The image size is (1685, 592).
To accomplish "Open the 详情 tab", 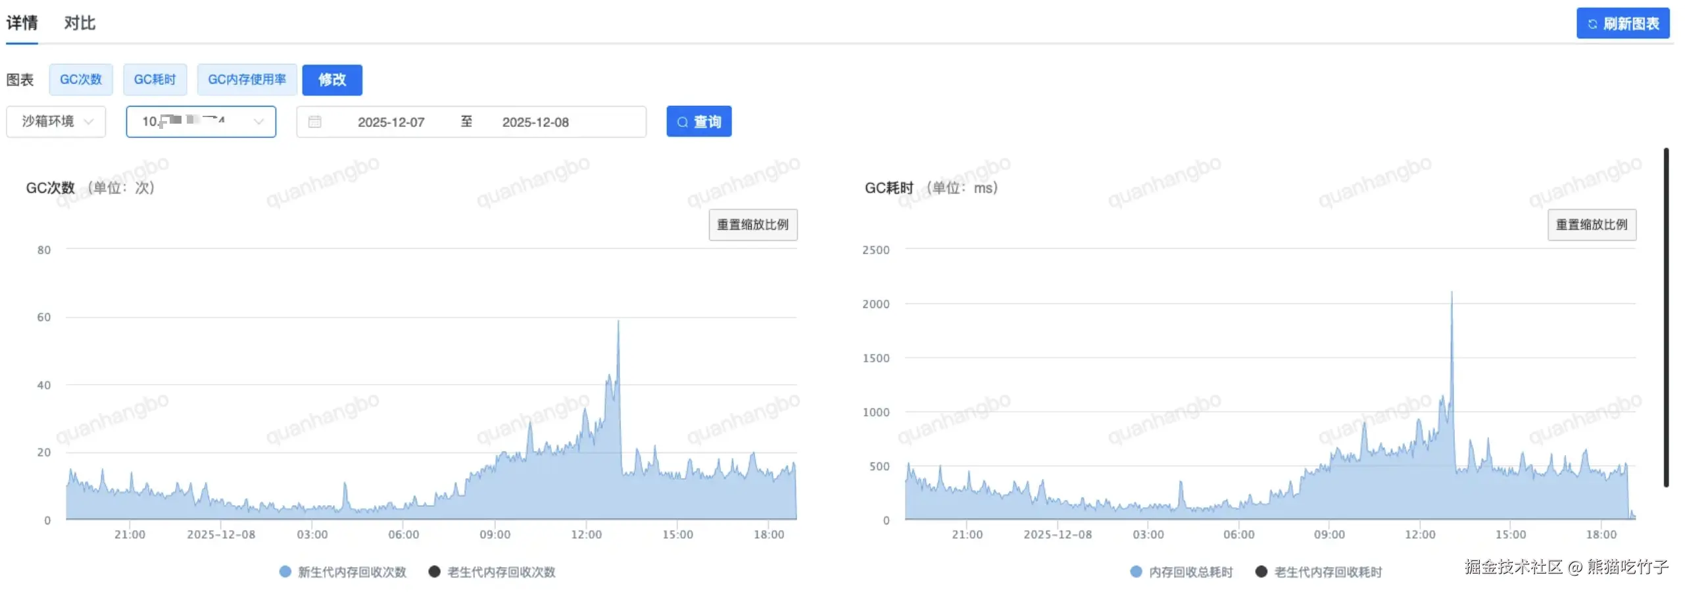I will click(x=22, y=23).
